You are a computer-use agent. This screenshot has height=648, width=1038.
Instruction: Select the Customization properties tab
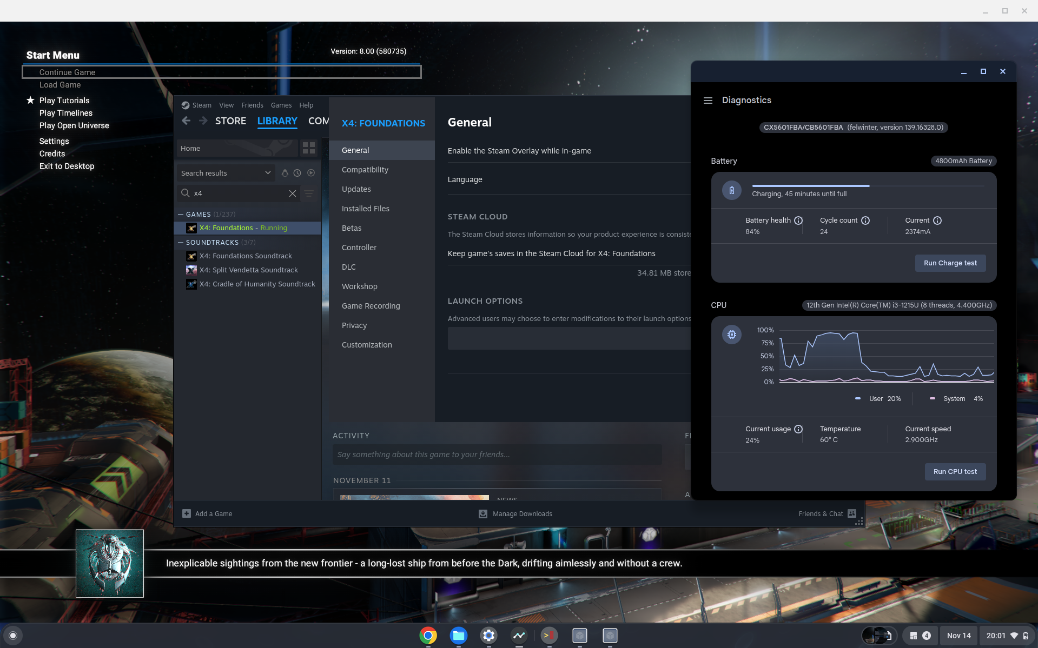pos(382,345)
